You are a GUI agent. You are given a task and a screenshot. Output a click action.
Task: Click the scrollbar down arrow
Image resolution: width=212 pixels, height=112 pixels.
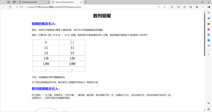point(205,110)
